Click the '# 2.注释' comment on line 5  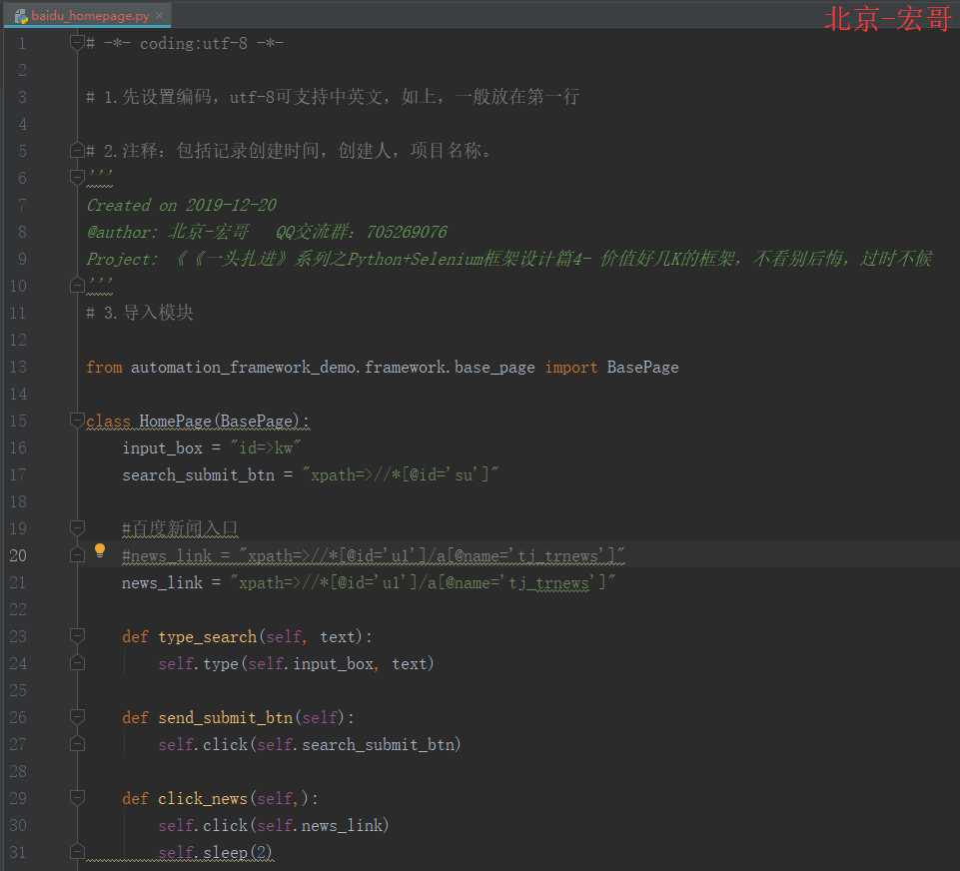[289, 151]
